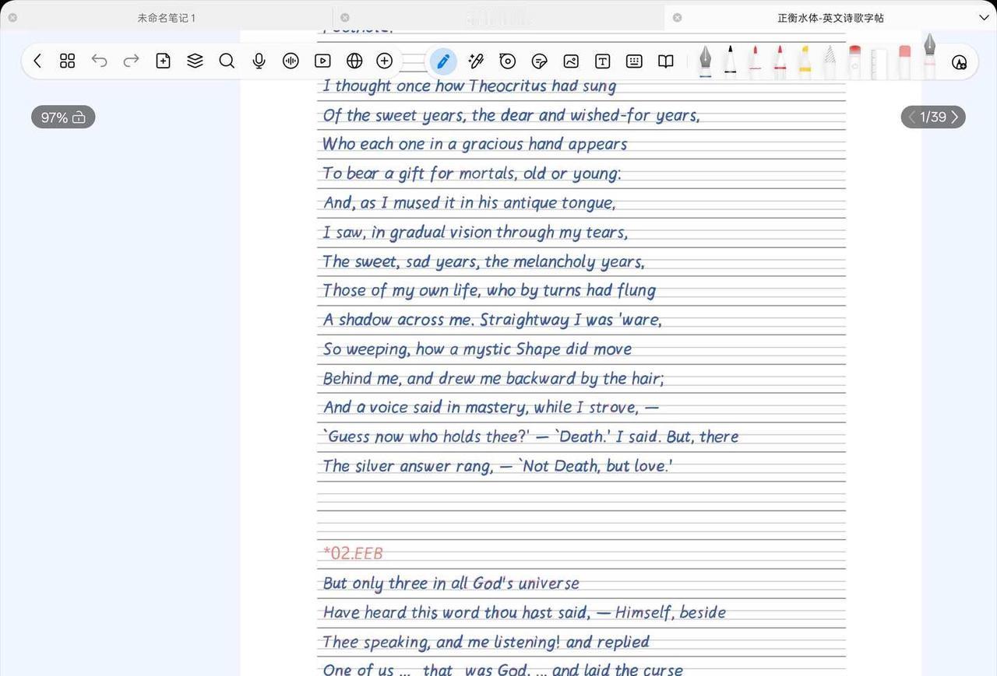The height and width of the screenshot is (676, 997).
Task: Open the play-button video icon
Action: coord(322,61)
